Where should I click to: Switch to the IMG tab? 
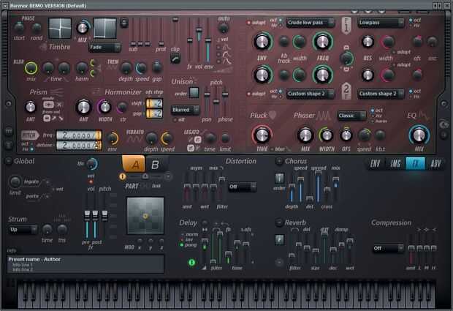(x=395, y=164)
